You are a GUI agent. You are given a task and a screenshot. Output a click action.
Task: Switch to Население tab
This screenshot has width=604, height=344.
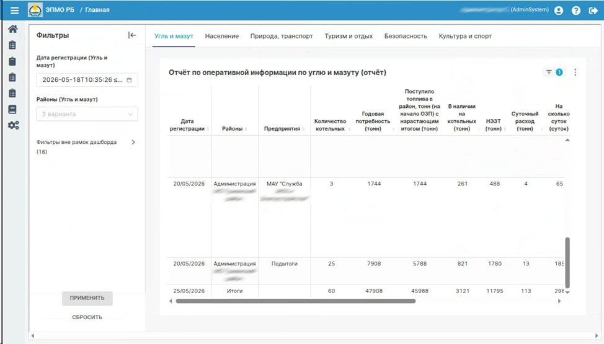[x=222, y=36]
